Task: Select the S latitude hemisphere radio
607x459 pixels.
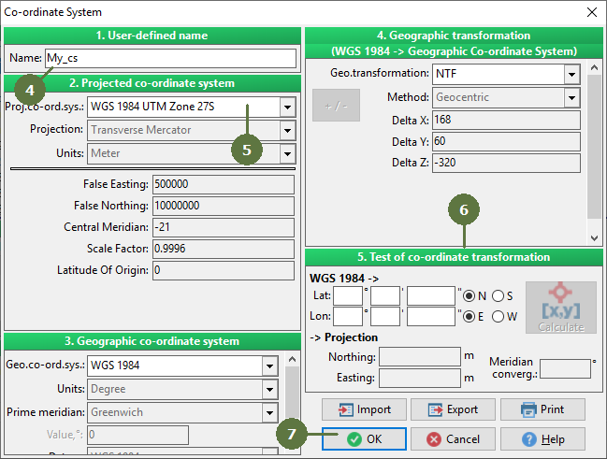Action: 498,296
